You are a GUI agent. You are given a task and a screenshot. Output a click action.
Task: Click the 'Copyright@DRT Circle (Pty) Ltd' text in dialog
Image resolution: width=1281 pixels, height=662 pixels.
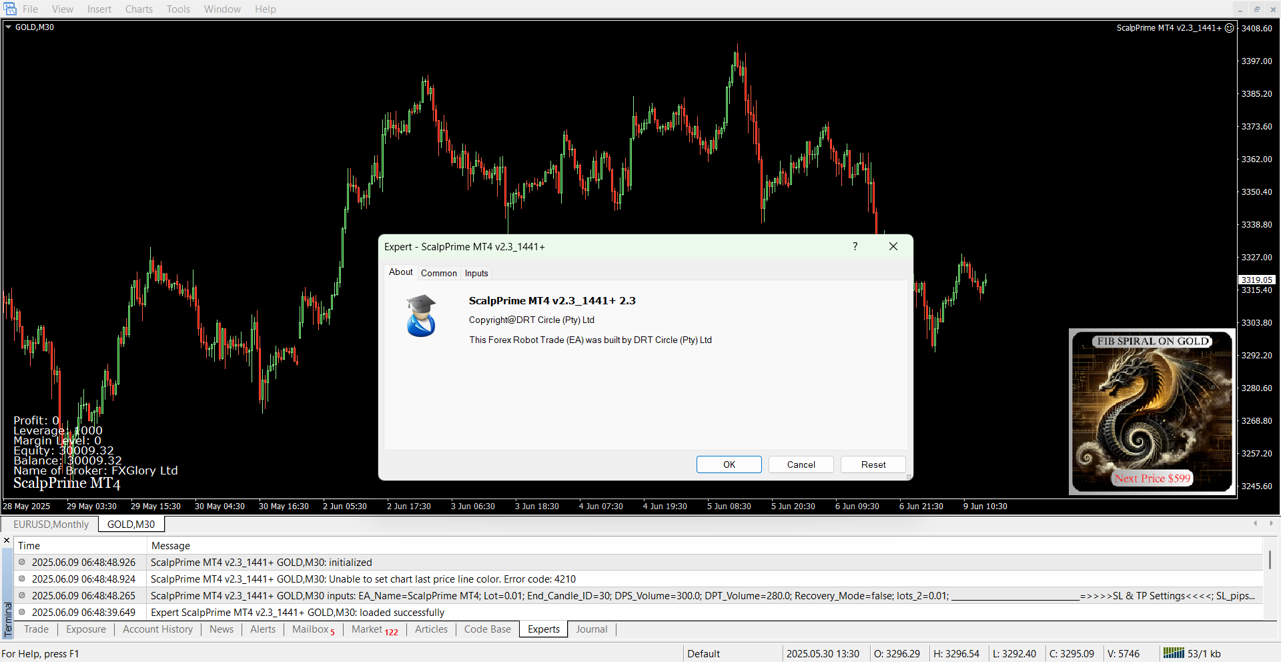(x=531, y=320)
